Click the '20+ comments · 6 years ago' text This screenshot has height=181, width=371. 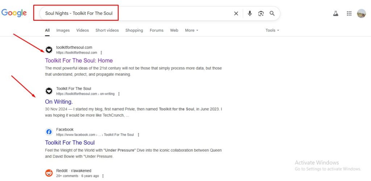click(x=78, y=176)
